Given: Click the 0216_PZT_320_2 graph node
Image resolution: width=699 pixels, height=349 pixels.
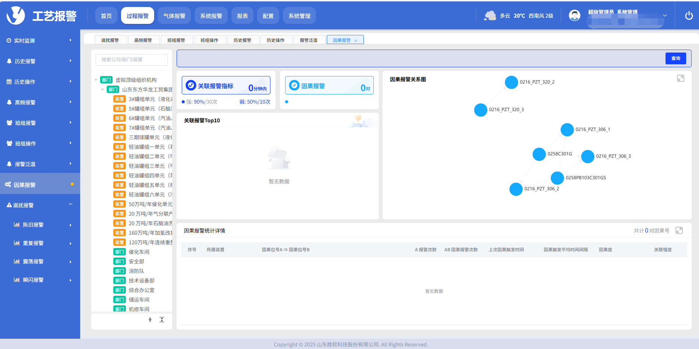Looking at the screenshot, I should (x=511, y=82).
